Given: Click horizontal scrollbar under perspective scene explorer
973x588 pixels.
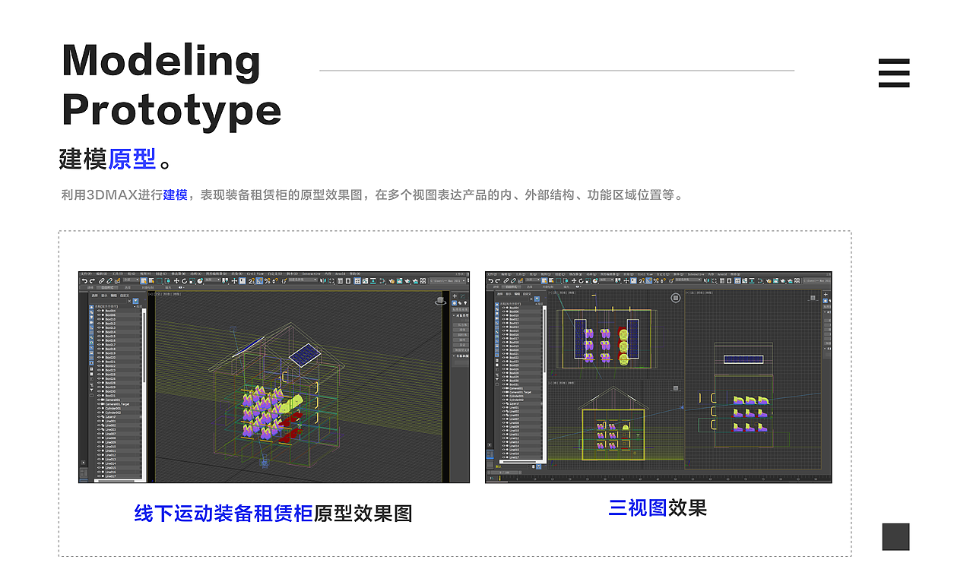Looking at the screenshot, I should (x=116, y=480).
